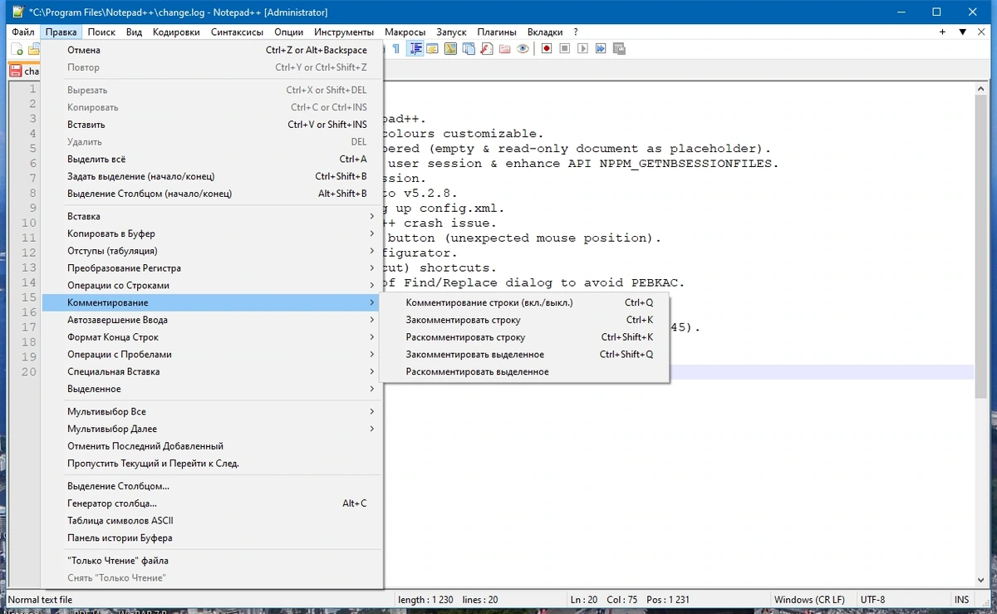Open the Document List panel icon
This screenshot has height=614, width=997.
click(x=469, y=49)
